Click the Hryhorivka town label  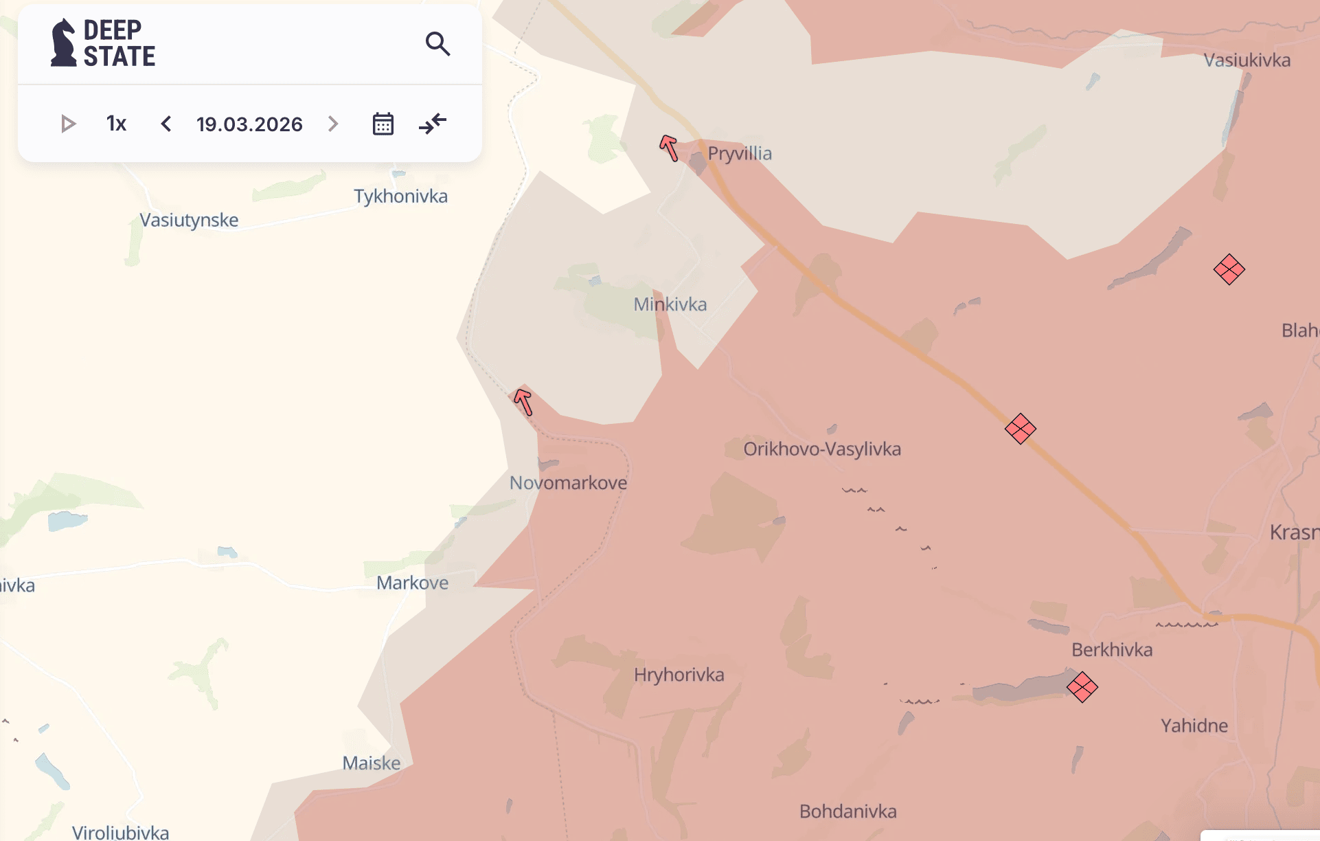[679, 675]
